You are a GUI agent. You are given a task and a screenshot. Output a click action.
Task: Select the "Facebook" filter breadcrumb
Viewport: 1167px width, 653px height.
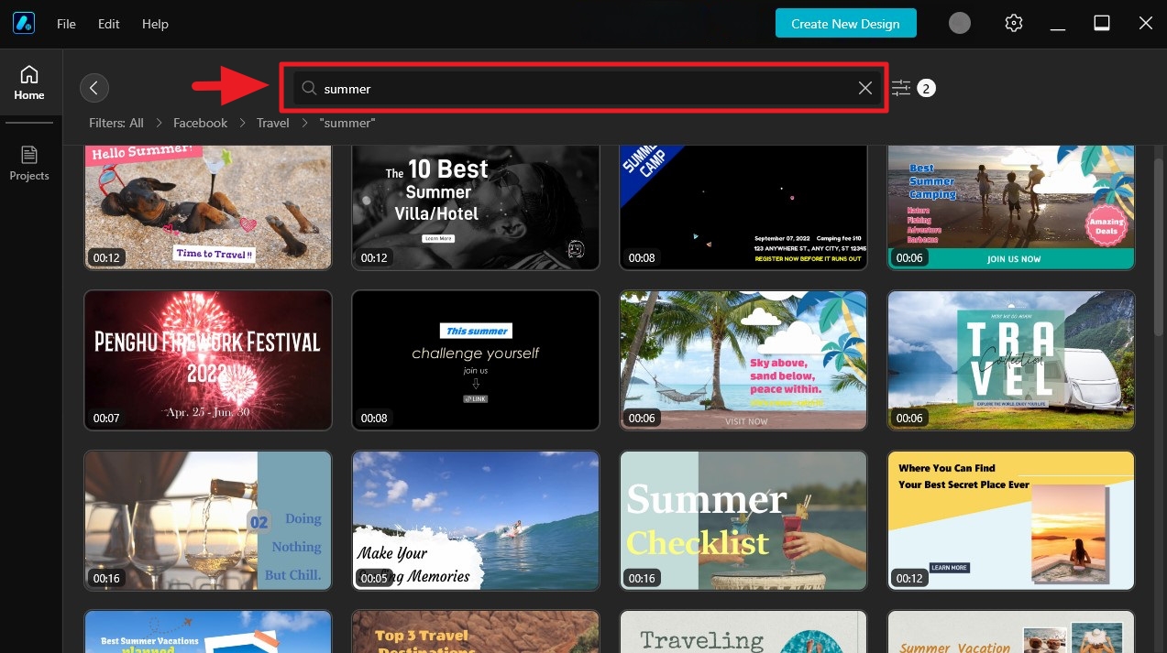click(200, 122)
